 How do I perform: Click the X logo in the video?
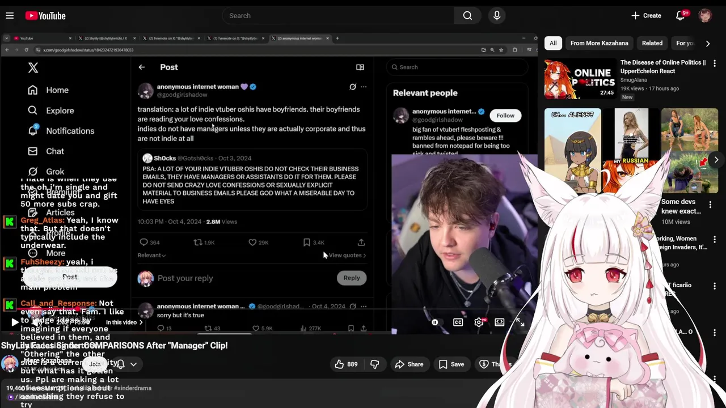(x=33, y=67)
